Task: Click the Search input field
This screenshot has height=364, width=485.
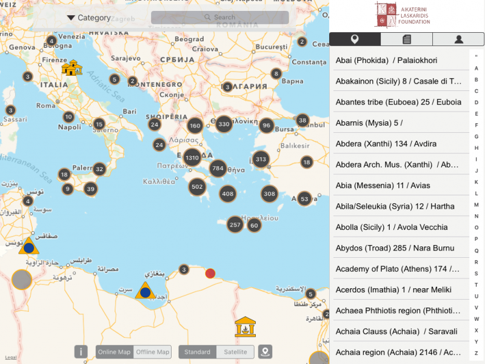Action: (x=220, y=18)
